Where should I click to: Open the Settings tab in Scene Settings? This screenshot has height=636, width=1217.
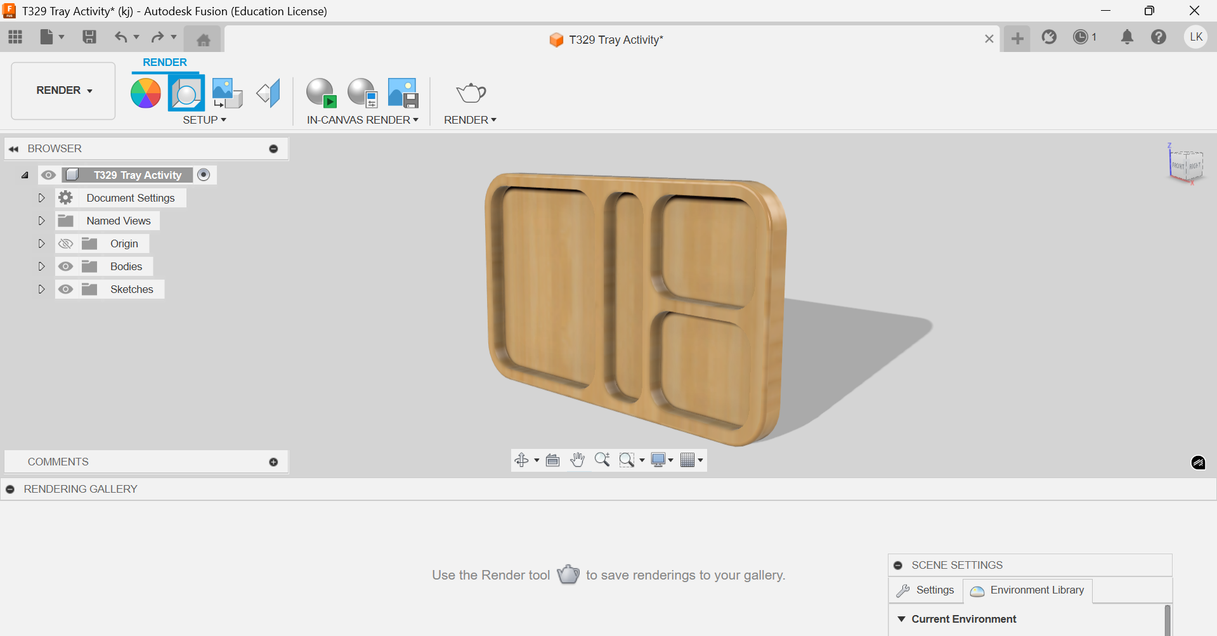pos(925,590)
